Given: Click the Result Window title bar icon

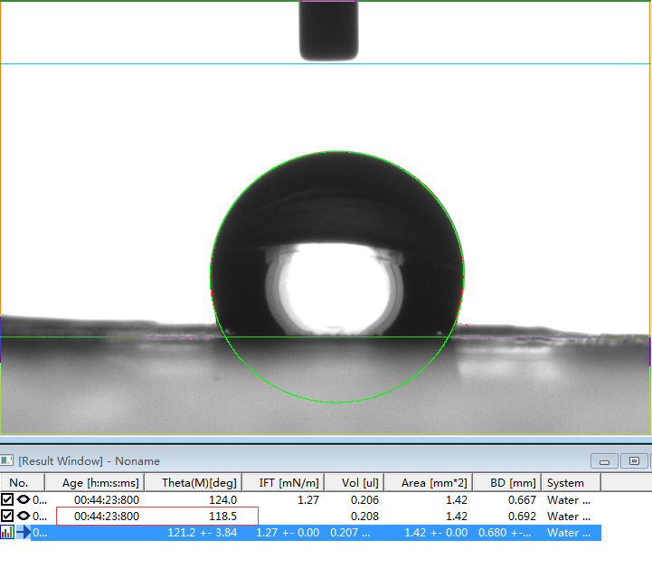Looking at the screenshot, I should (x=7, y=461).
